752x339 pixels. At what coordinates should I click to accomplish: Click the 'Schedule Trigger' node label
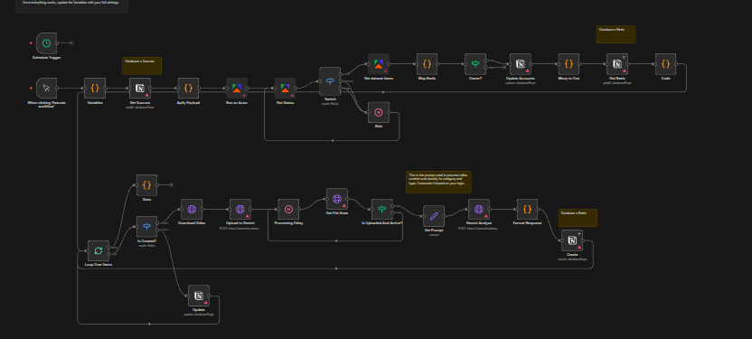point(46,58)
